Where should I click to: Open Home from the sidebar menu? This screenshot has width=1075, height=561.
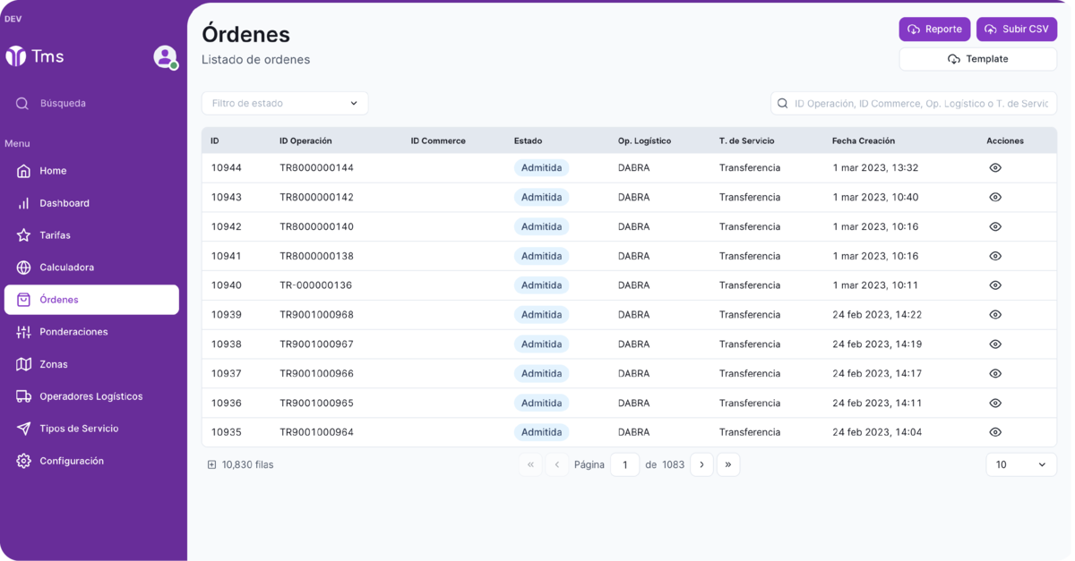52,171
